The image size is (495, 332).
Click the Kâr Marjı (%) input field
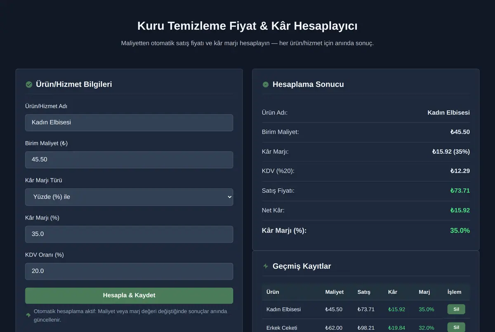[129, 234]
